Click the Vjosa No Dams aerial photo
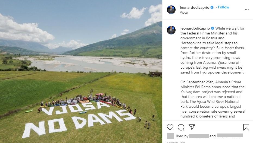Image resolution: width=253 pixels, height=143 pixels. (81, 72)
